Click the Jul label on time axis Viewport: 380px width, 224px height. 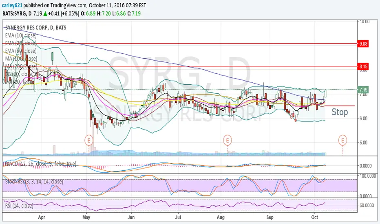click(x=178, y=217)
